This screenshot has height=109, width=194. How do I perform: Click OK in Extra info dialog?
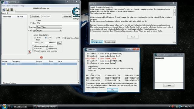point(112,90)
